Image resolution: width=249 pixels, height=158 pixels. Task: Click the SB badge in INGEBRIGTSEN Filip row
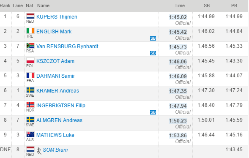[x=153, y=112]
